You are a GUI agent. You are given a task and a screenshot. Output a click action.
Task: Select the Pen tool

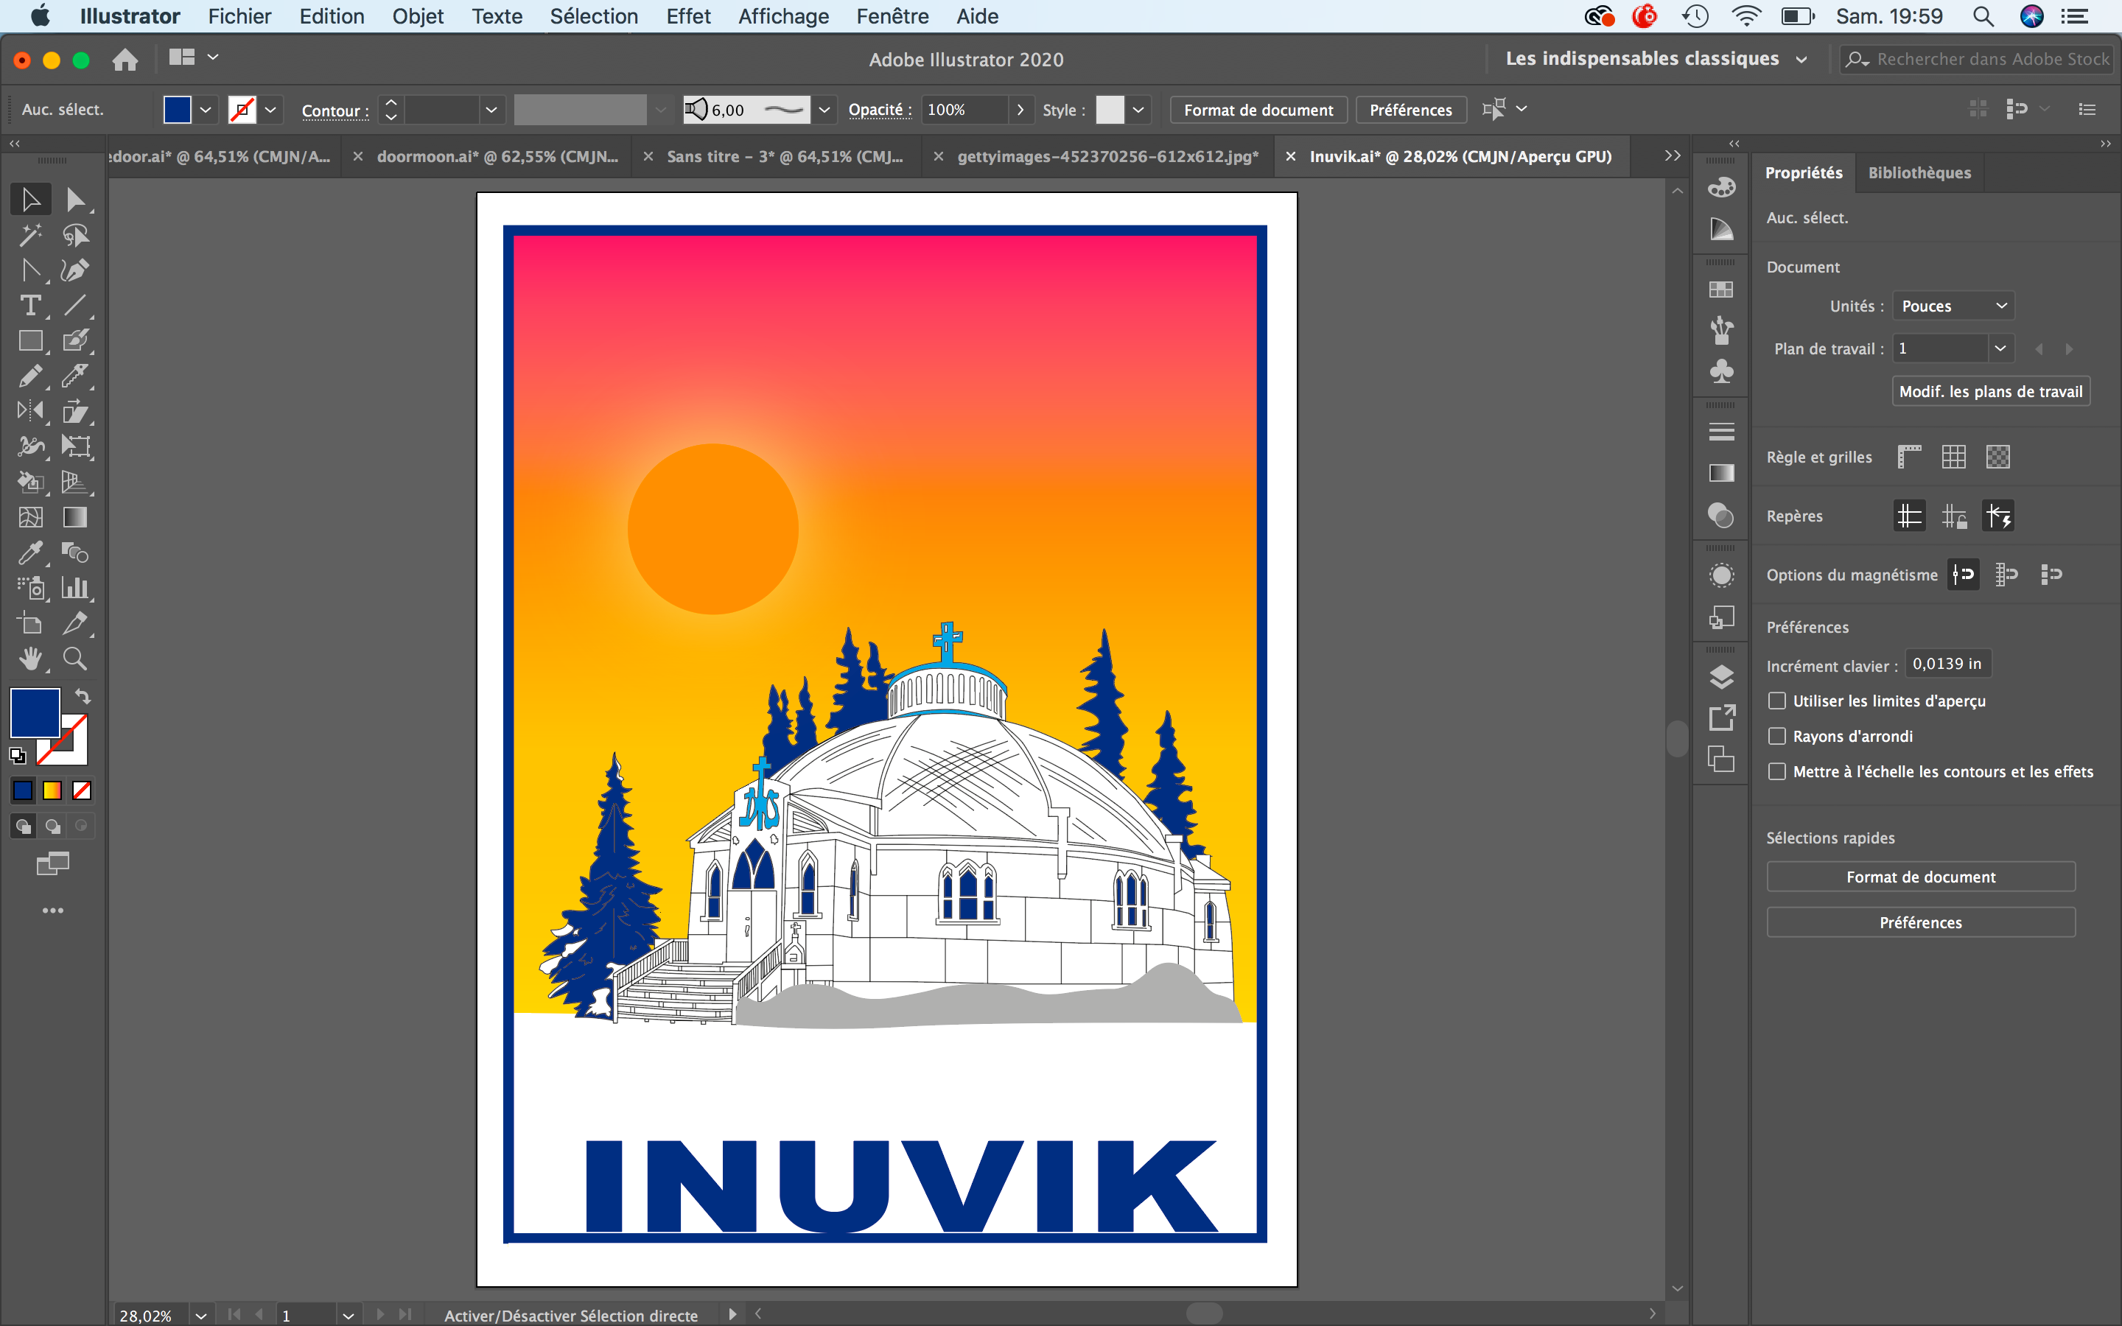tap(74, 270)
